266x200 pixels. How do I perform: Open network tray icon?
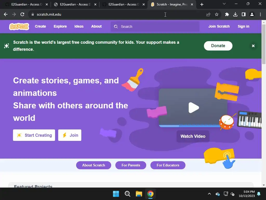pyautogui.click(x=226, y=194)
